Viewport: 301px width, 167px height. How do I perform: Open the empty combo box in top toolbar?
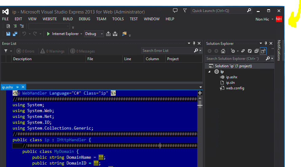click(x=49, y=26)
